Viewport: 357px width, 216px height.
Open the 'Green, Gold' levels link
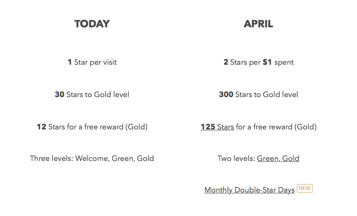click(278, 158)
